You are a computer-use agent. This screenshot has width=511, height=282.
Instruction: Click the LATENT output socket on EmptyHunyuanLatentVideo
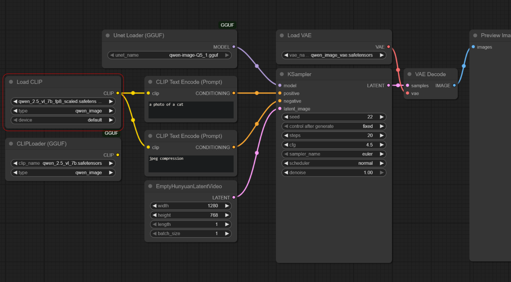point(234,197)
